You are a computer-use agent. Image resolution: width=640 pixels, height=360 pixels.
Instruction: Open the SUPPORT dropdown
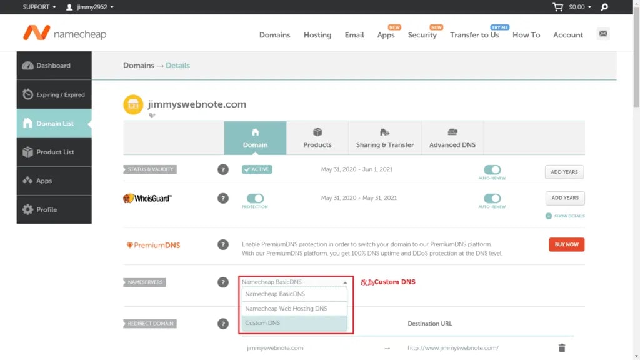(39, 7)
